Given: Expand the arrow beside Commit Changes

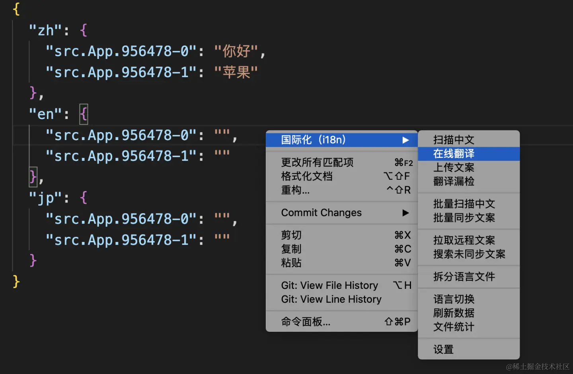Looking at the screenshot, I should (405, 213).
